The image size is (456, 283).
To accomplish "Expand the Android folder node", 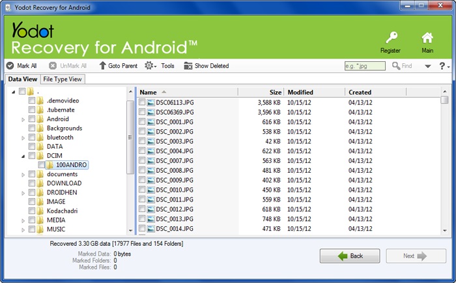I will (x=23, y=119).
